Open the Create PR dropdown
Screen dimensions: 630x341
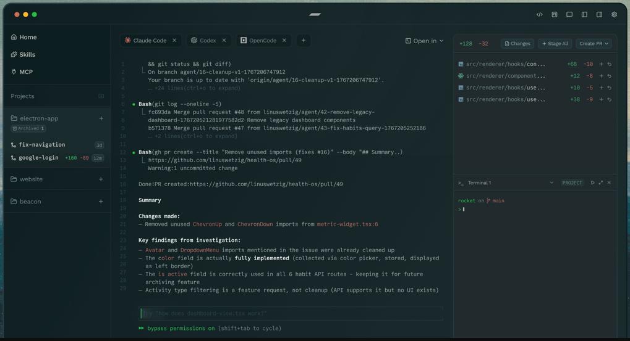[594, 44]
